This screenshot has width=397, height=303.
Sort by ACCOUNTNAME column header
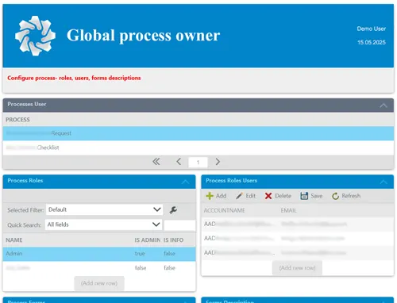(x=224, y=210)
